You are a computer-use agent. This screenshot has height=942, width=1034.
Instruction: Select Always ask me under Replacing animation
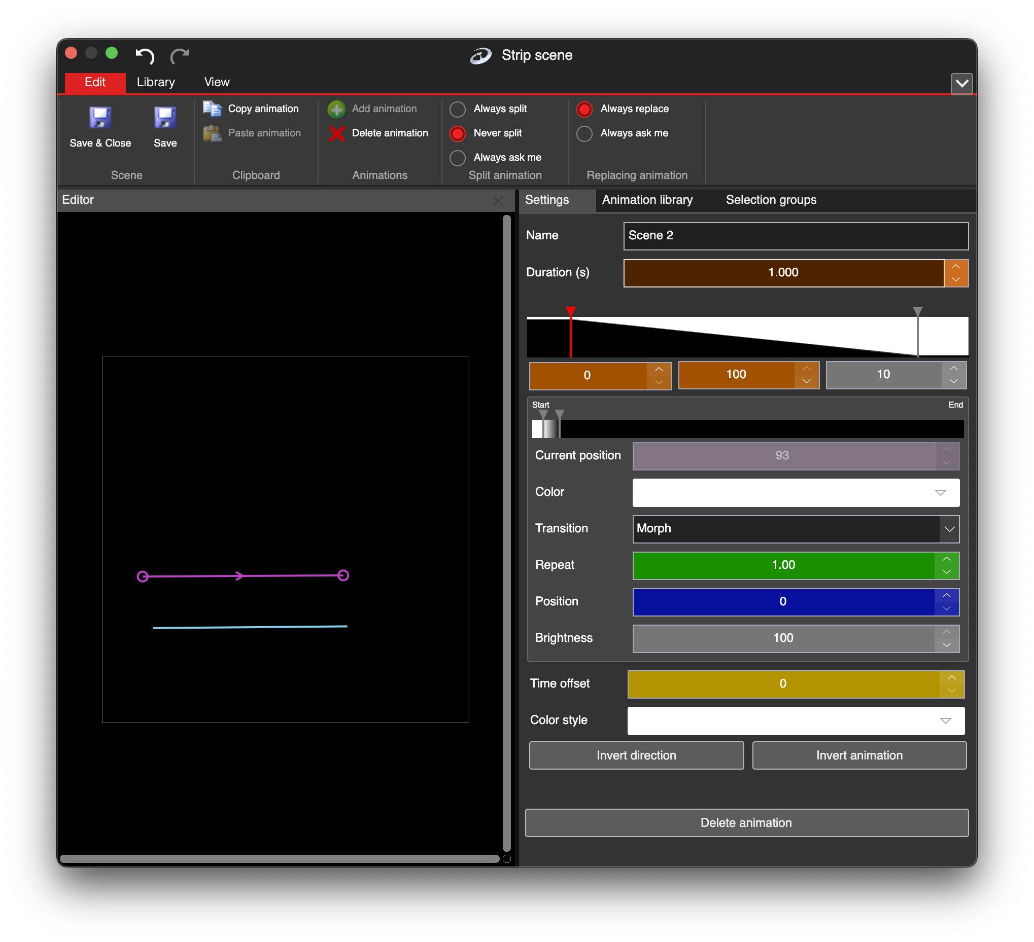[x=584, y=133]
